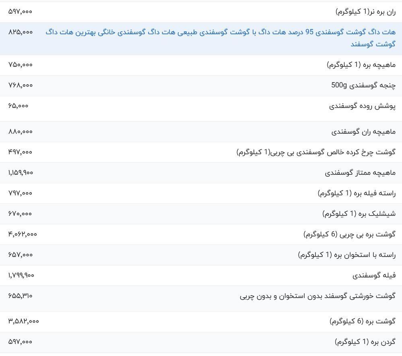Select the گردن بره (1 کیلوگرم) row
The height and width of the screenshot is (356, 402).
[x=201, y=342]
